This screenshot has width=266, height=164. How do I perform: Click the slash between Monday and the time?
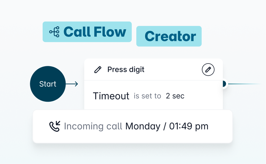tap(164, 126)
